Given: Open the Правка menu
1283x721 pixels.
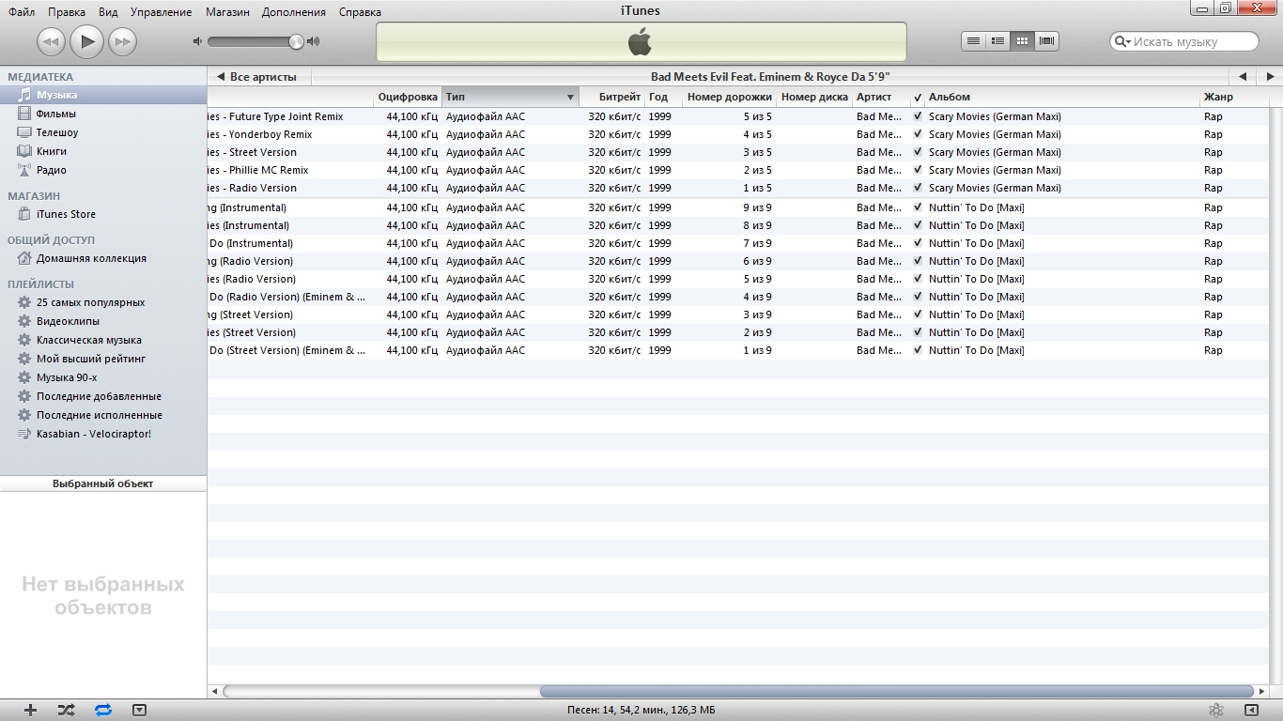Looking at the screenshot, I should pos(67,12).
